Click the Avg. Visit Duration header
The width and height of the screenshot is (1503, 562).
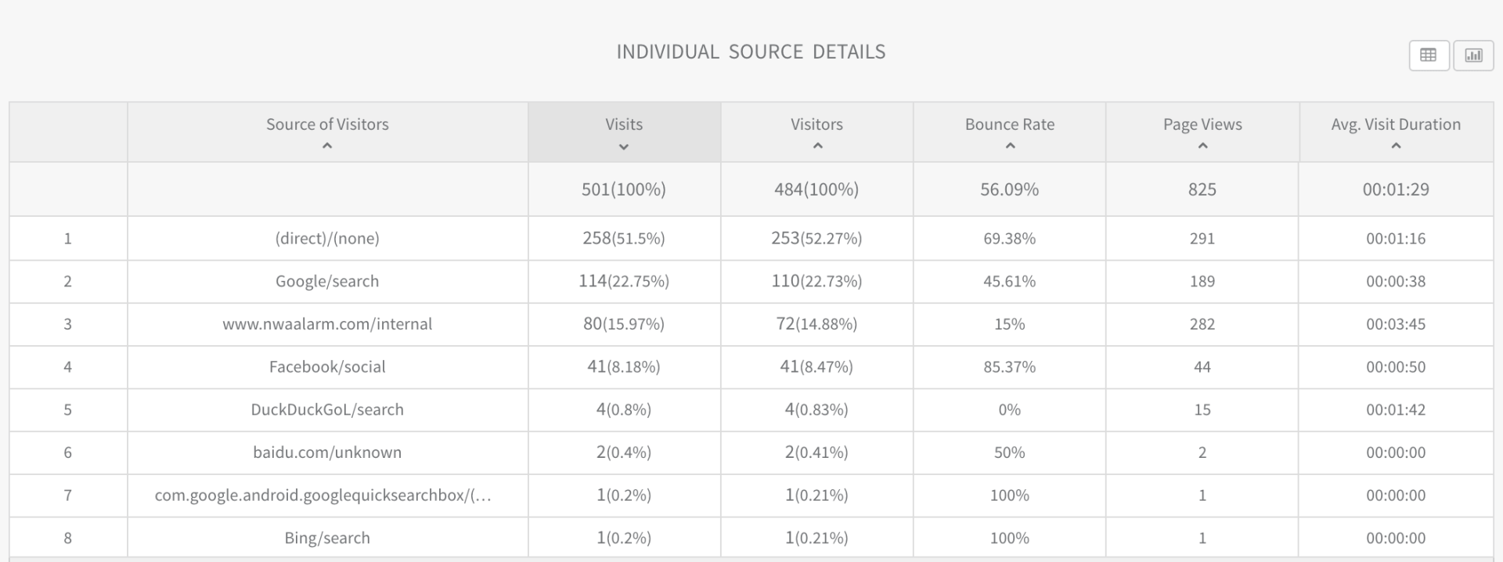[x=1396, y=124]
